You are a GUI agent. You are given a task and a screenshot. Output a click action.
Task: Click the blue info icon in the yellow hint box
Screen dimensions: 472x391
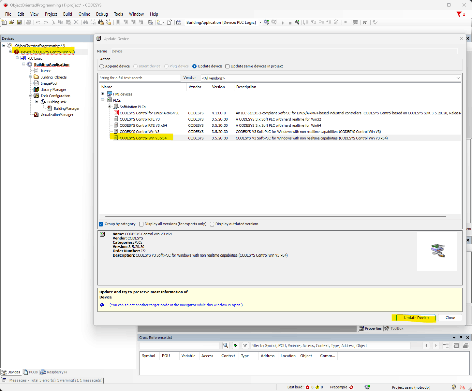[x=102, y=305]
